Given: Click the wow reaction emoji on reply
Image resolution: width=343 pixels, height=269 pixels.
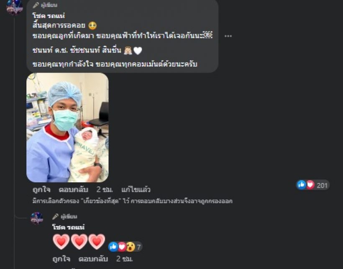Looking at the screenshot, I should click(131, 247).
